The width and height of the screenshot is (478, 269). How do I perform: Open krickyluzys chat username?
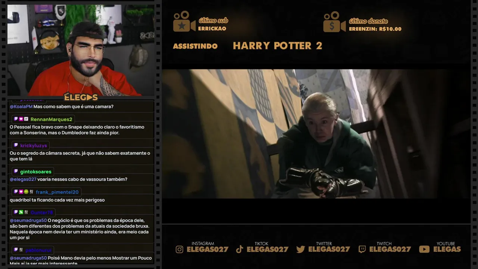pos(34,145)
